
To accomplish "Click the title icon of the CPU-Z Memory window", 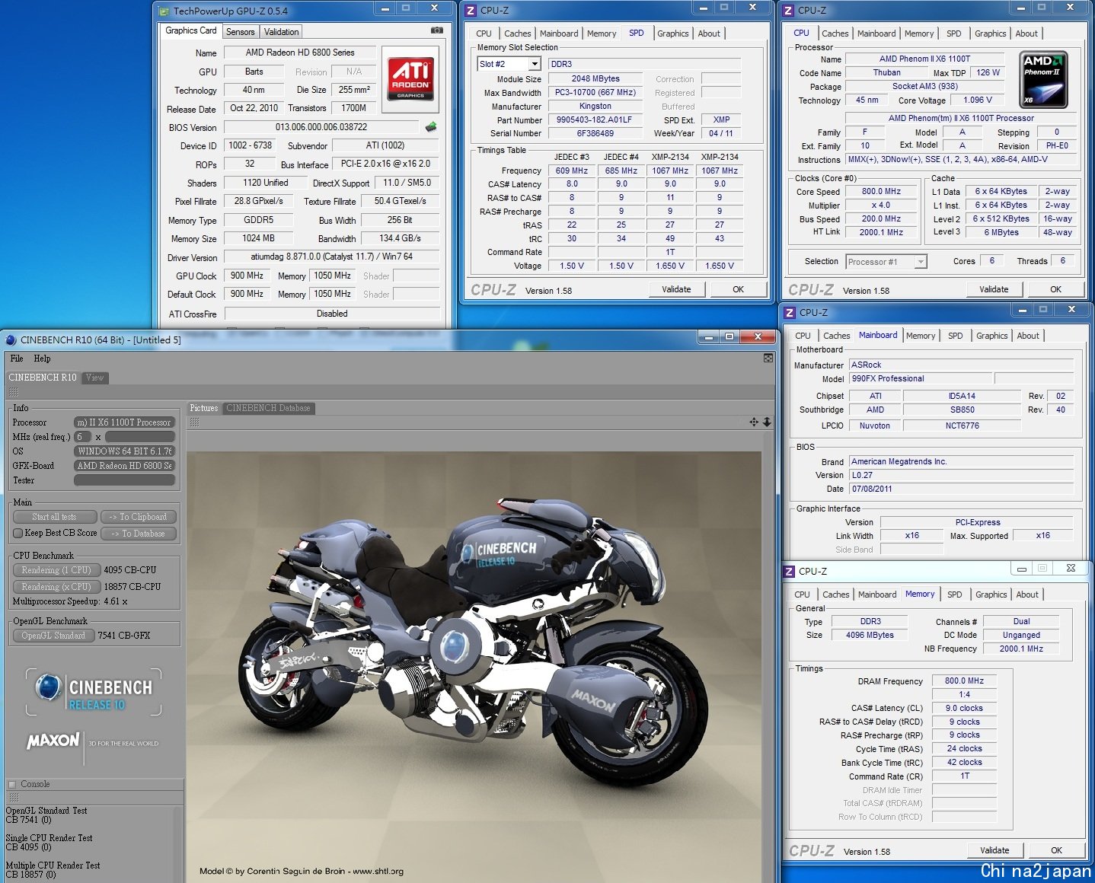I will 790,571.
